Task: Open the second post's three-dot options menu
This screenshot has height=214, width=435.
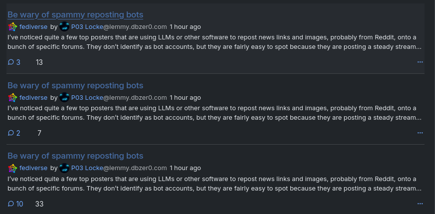Action: coord(420,133)
